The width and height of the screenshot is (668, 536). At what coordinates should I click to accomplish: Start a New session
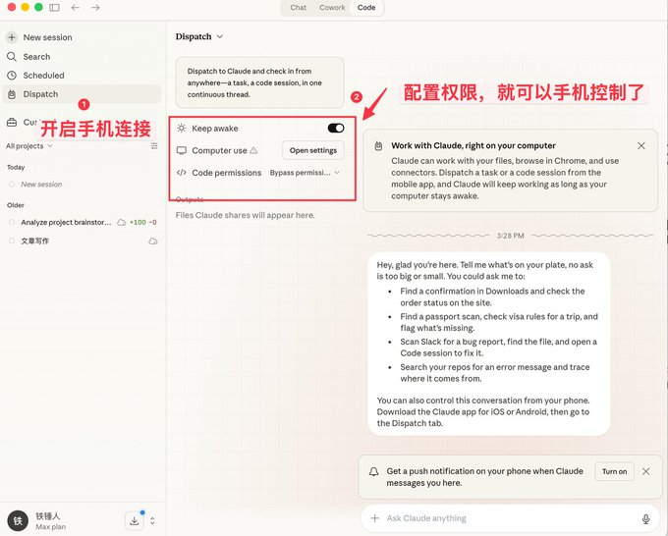pyautogui.click(x=47, y=37)
